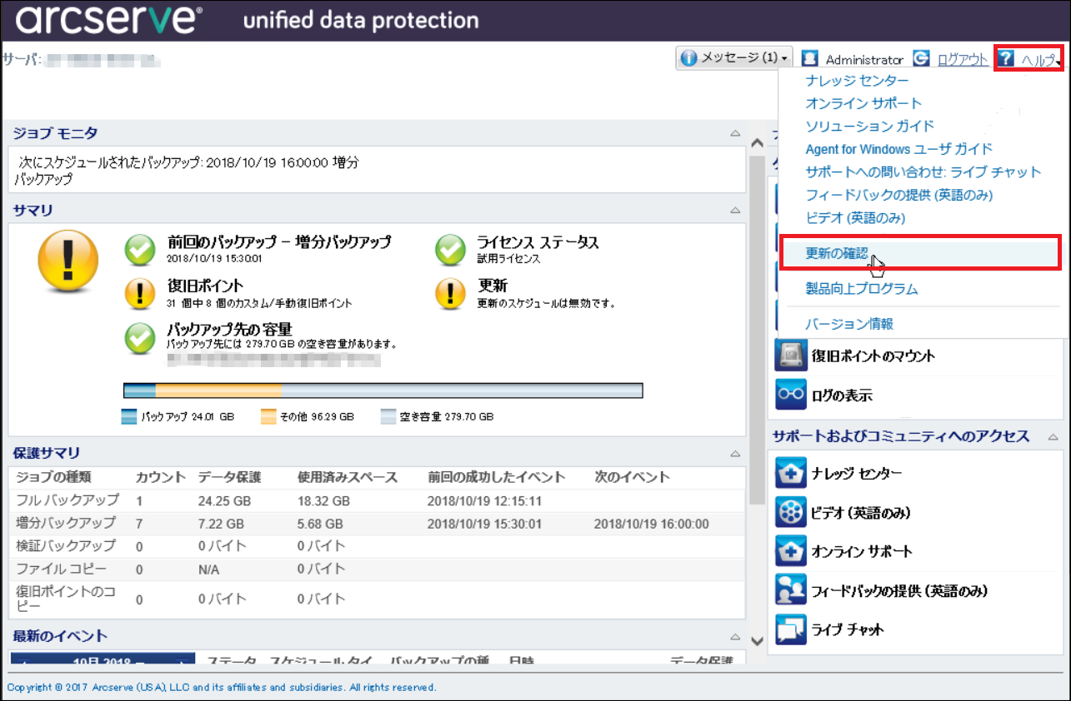Click the 7.22 GB data protection cell
This screenshot has width=1071, height=701.
tap(221, 524)
